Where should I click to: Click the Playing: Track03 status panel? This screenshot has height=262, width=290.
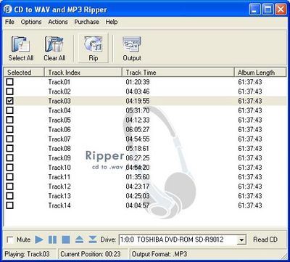30,254
